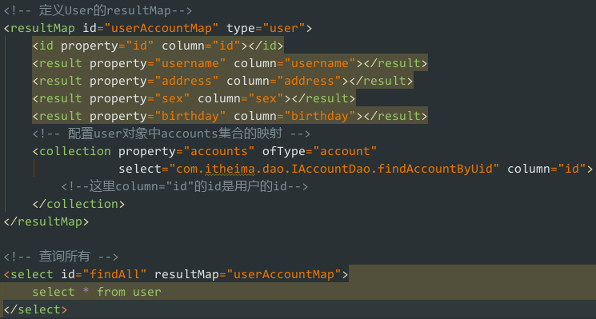Click the id value "userAccountMap" in resultMap tag

coord(161,28)
